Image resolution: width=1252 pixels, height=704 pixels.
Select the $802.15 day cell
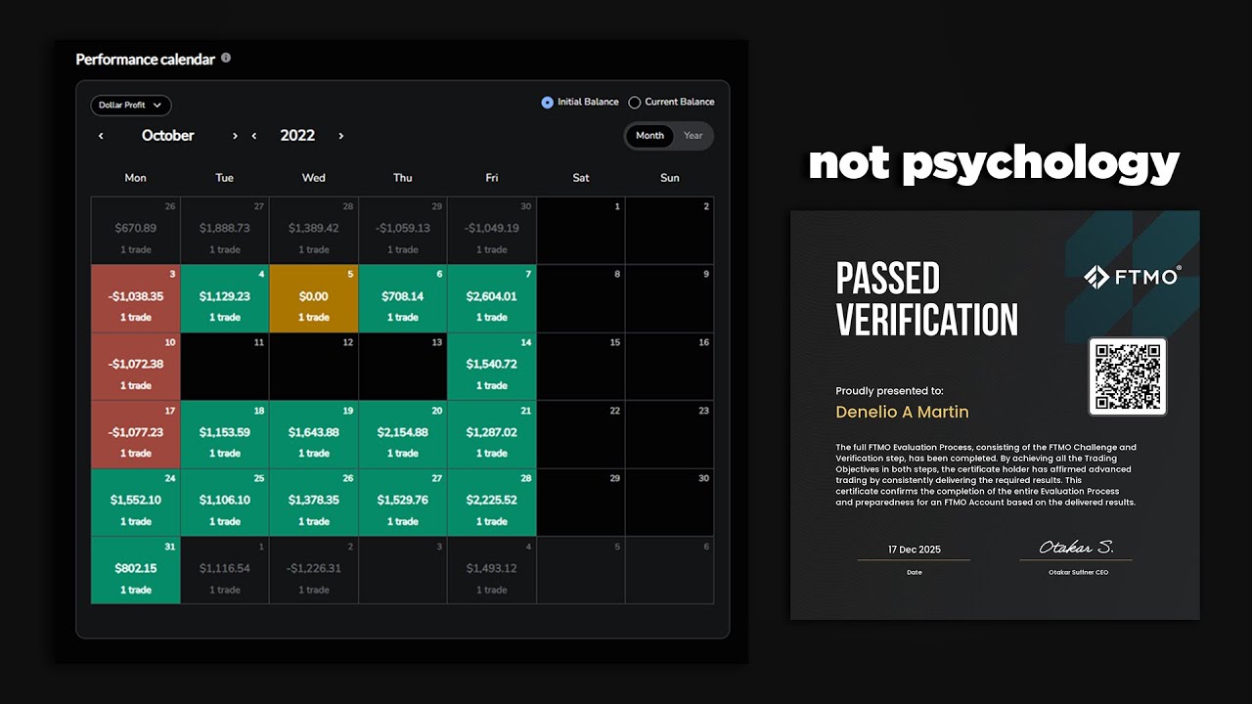click(136, 570)
